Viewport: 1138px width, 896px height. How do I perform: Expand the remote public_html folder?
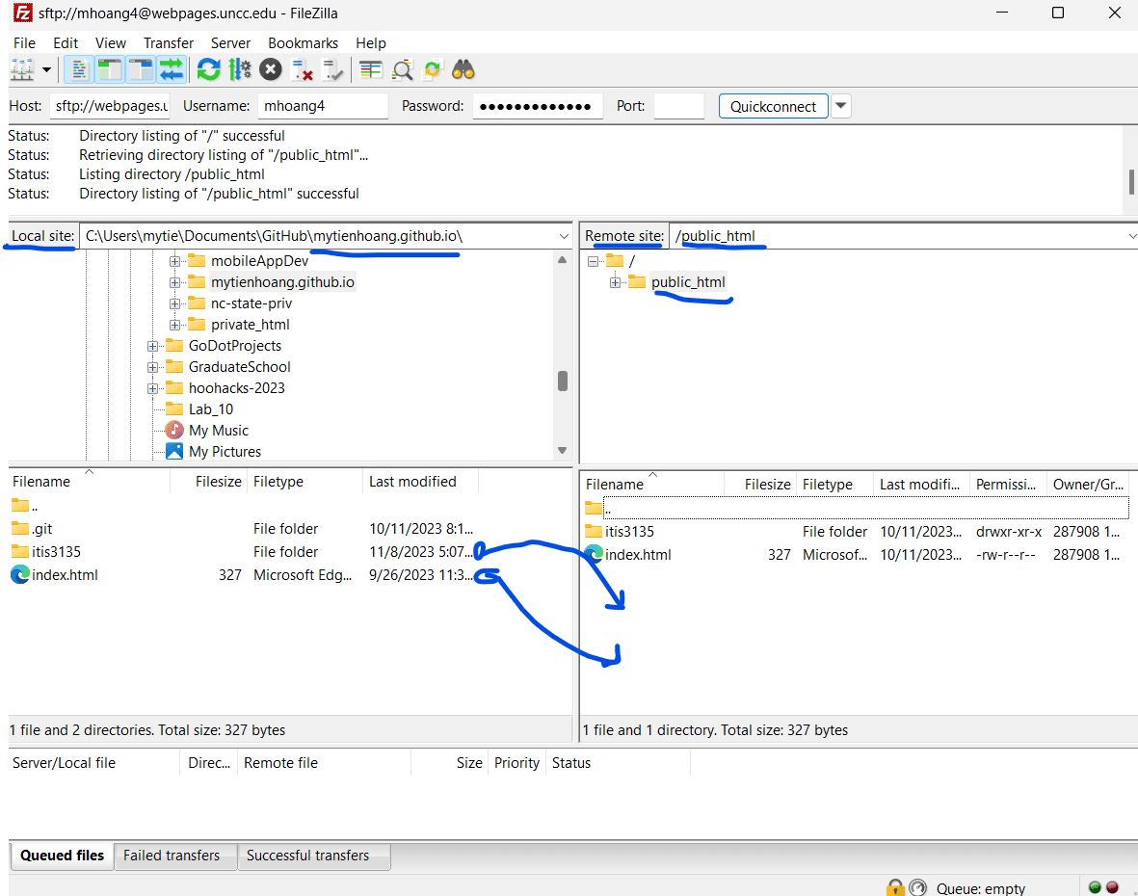point(614,281)
